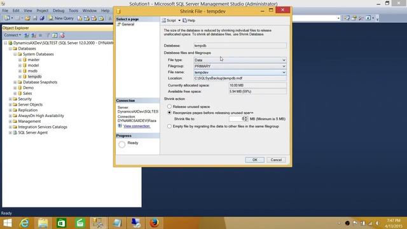Click the Shrink file to size field

pyautogui.click(x=236, y=119)
